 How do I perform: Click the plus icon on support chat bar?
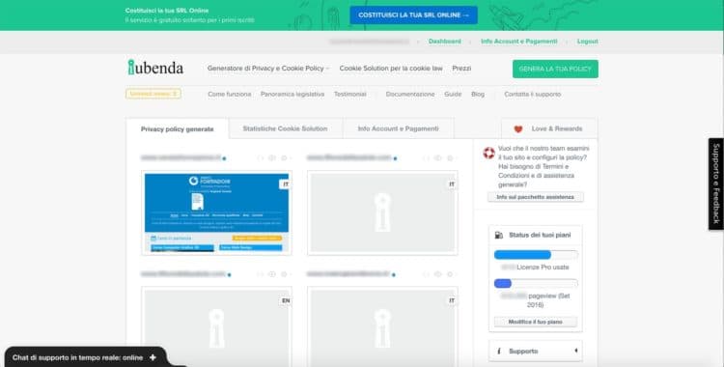click(153, 357)
